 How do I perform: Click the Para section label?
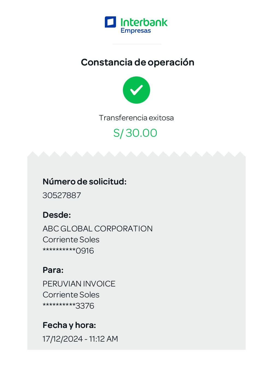[53, 270]
